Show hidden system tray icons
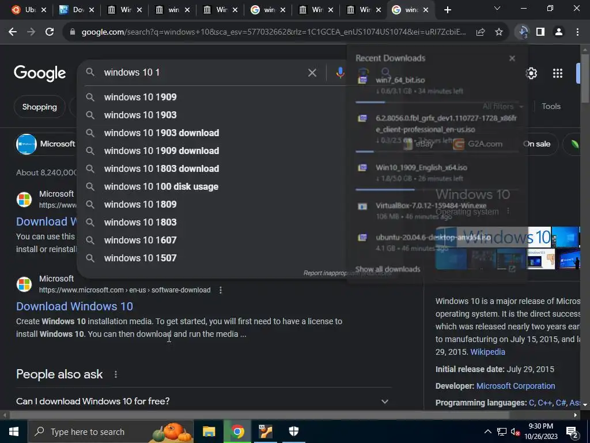 (487, 431)
